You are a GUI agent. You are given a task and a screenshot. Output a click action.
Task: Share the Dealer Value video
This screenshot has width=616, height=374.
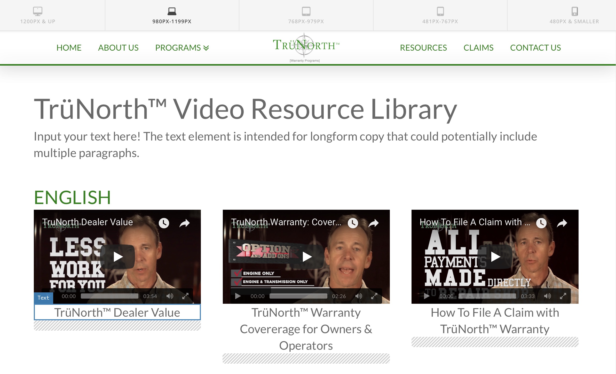[185, 223]
